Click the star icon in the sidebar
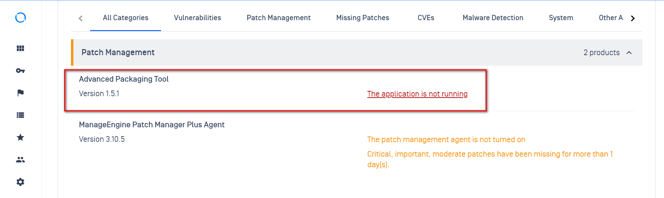 pyautogui.click(x=21, y=137)
